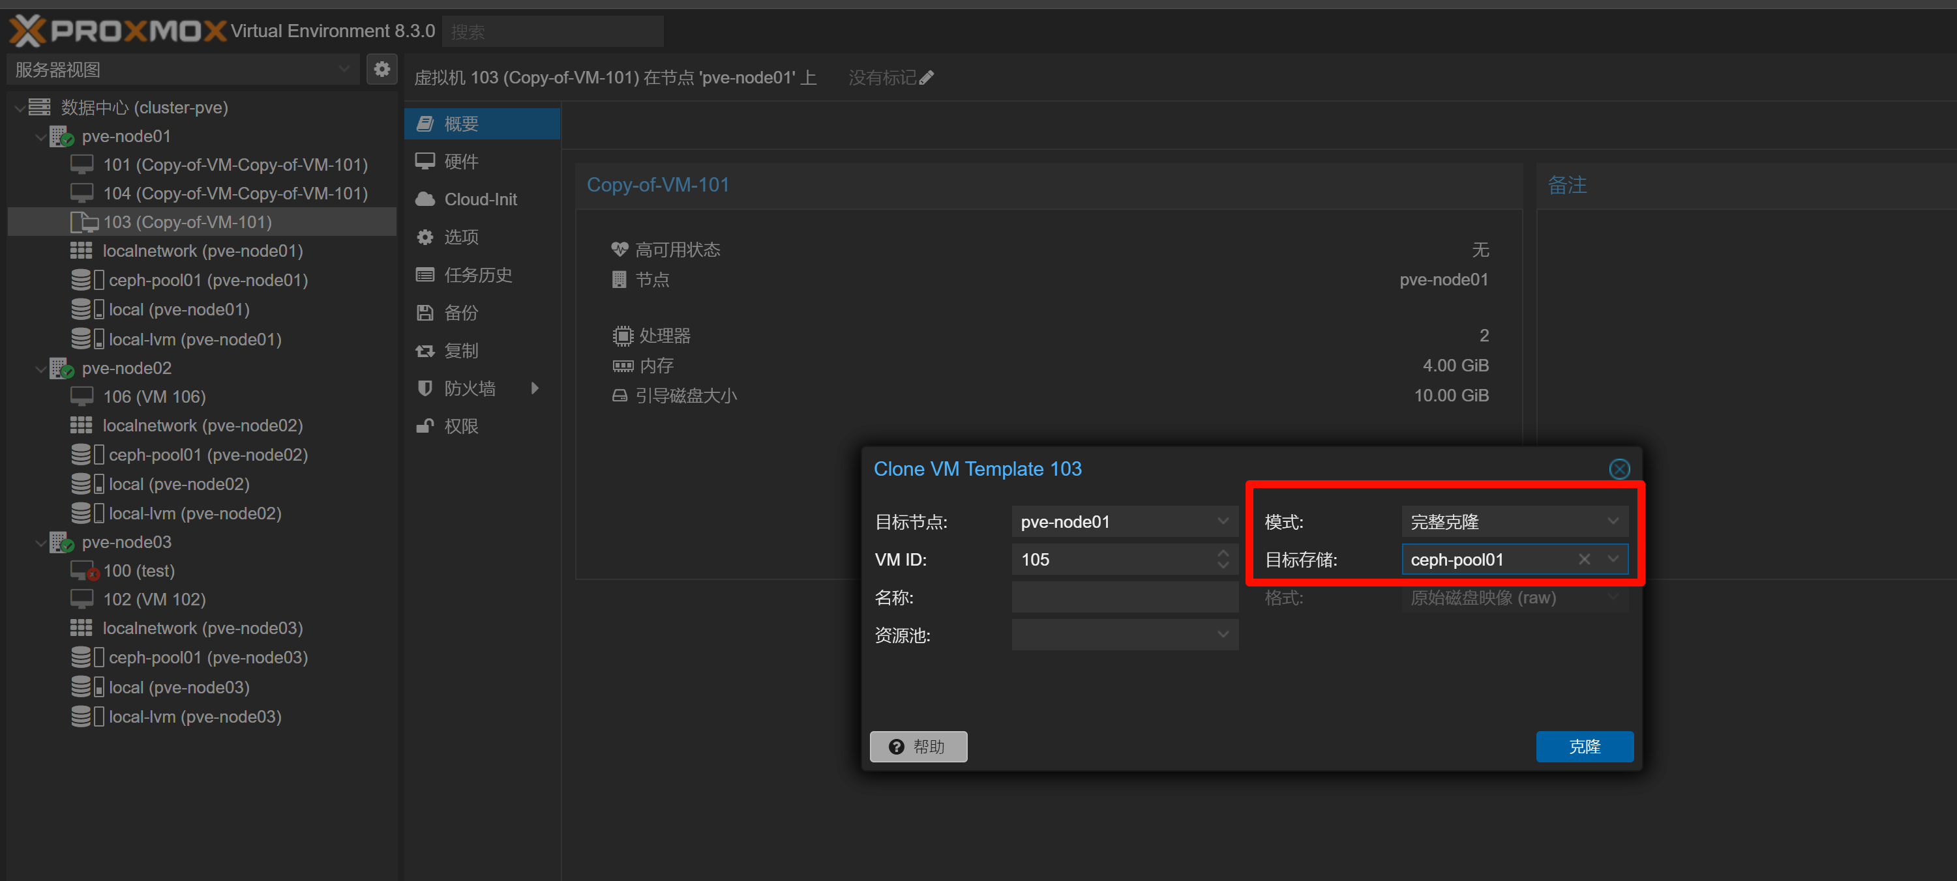This screenshot has width=1957, height=881.
Task: Open the Hardware tab
Action: [x=483, y=162]
